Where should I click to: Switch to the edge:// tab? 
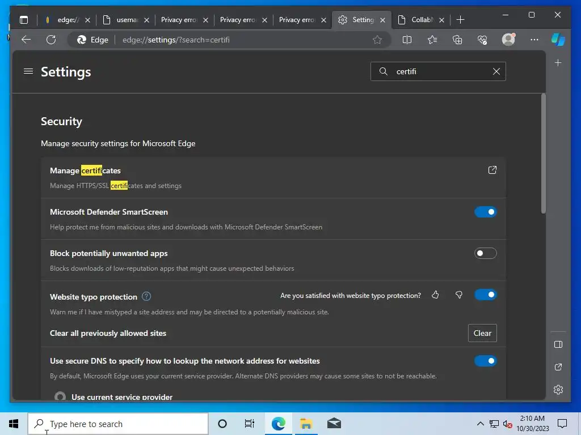67,20
